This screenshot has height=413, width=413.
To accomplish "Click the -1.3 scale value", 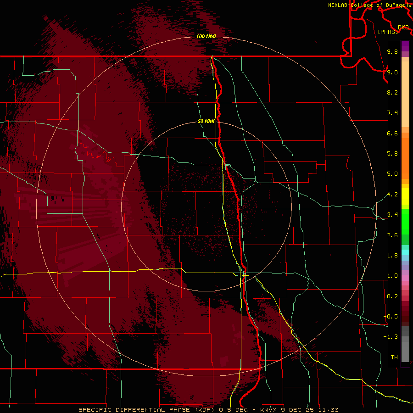I will click(x=391, y=337).
